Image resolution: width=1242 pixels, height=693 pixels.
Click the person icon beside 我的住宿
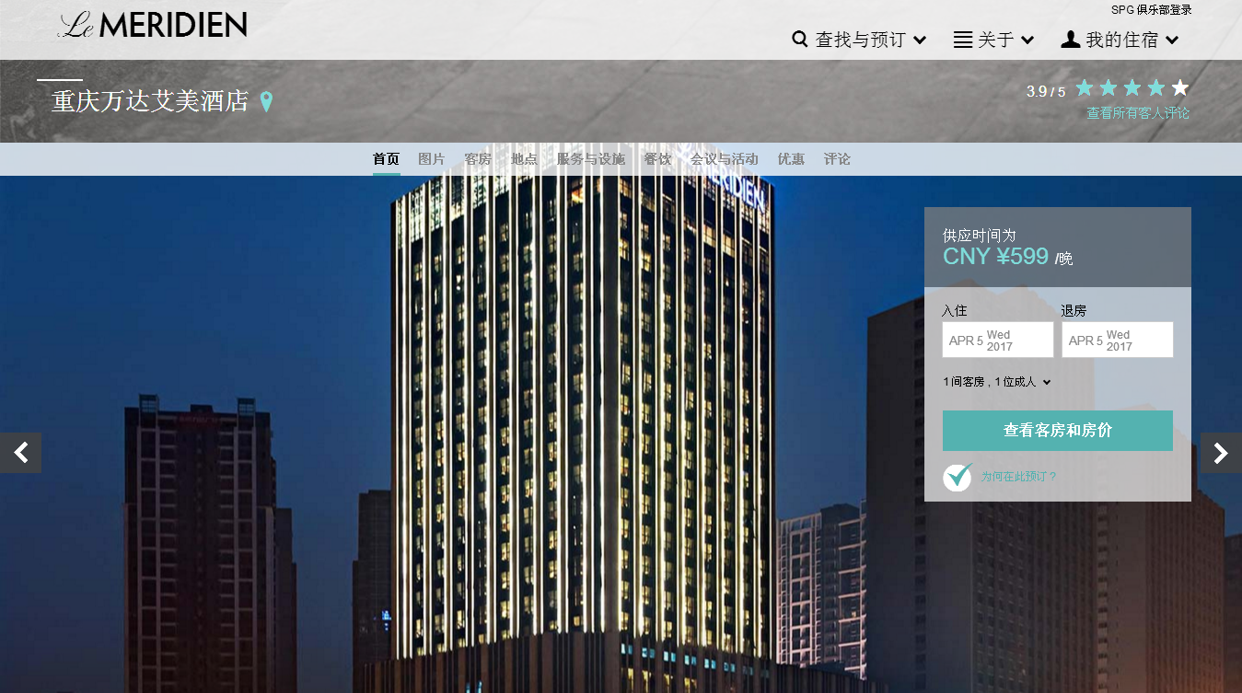click(1070, 40)
